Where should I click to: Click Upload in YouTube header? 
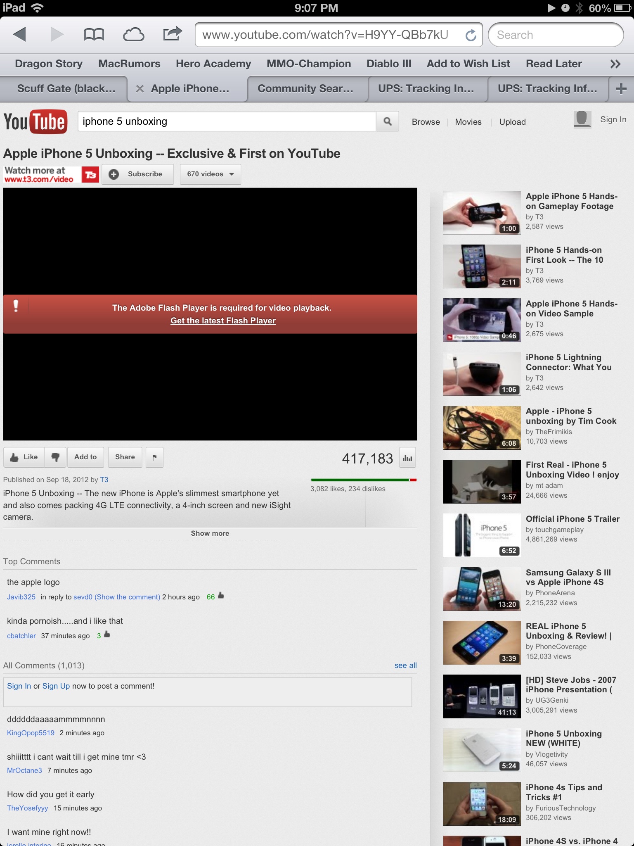tap(512, 122)
